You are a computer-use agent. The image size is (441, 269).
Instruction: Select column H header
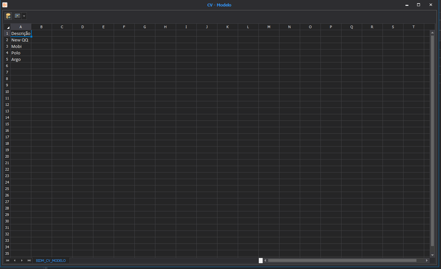coord(165,27)
